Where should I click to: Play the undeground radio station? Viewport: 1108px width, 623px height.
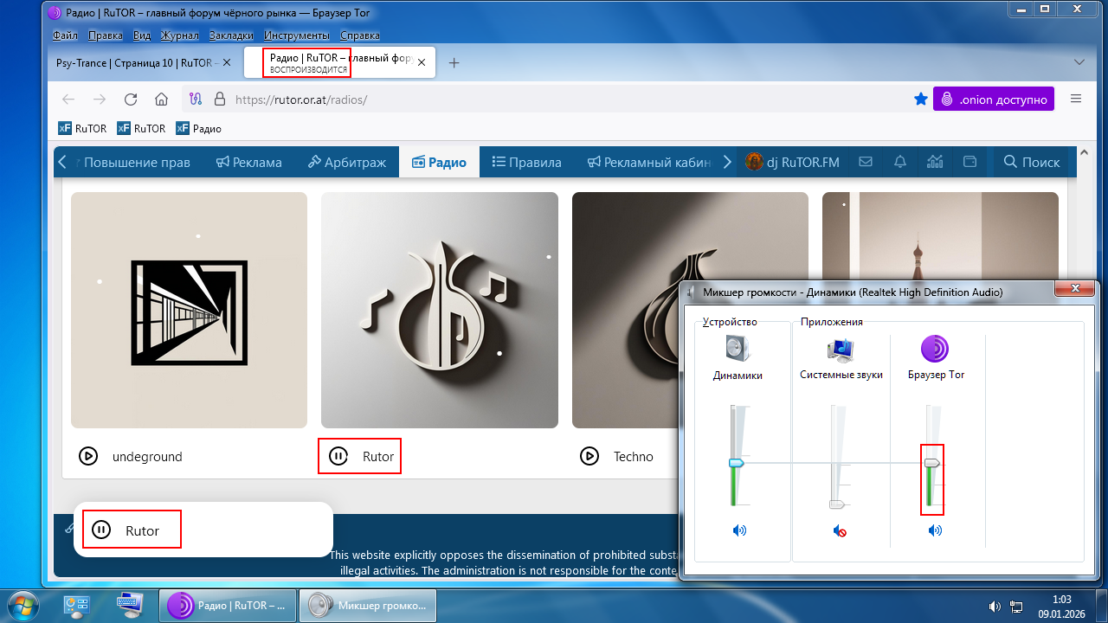point(88,456)
